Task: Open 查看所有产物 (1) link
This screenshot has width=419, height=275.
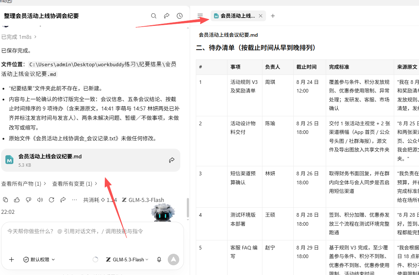Action: 24,184
